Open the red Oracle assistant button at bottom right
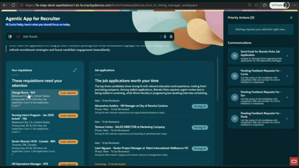The width and height of the screenshot is (299, 168). [294, 161]
